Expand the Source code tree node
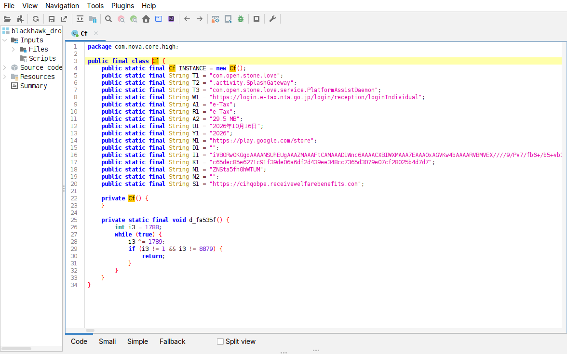This screenshot has height=354, width=567. pos(5,67)
